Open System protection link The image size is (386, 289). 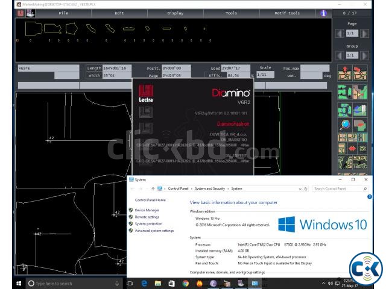[x=148, y=224]
